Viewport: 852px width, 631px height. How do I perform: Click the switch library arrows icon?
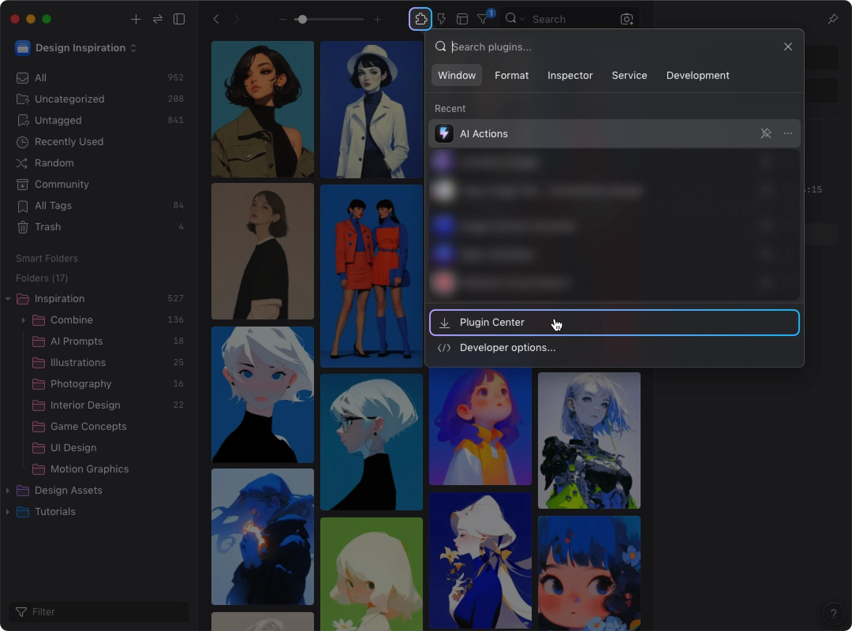158,19
